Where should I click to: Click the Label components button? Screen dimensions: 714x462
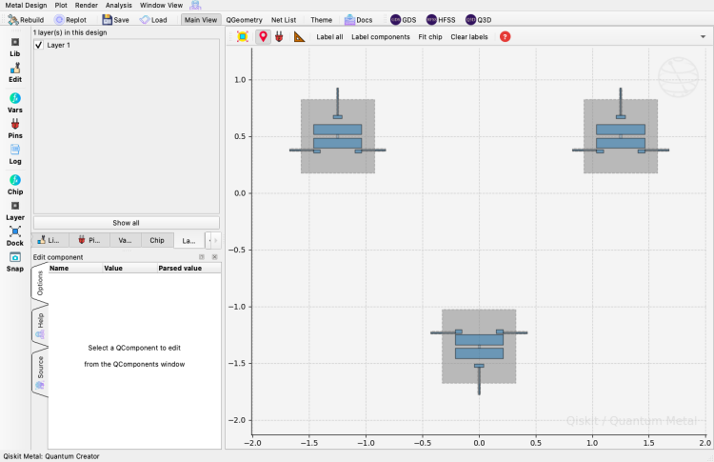pos(381,37)
